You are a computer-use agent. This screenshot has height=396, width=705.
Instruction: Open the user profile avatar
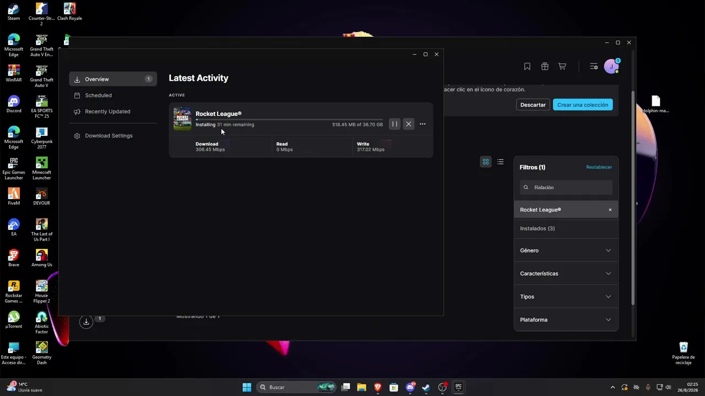[611, 67]
